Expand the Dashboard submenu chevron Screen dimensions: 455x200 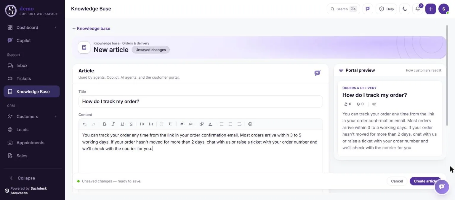pos(55,28)
